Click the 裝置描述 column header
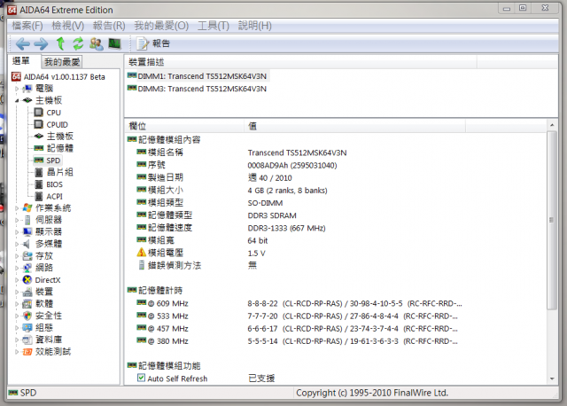Viewport: 567px width, 406px height. click(x=300, y=62)
